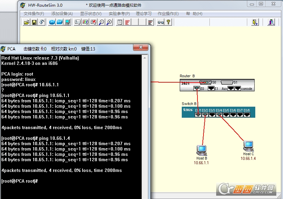Click Router B Ethernet port E0
283x199 pixels.
(197, 88)
